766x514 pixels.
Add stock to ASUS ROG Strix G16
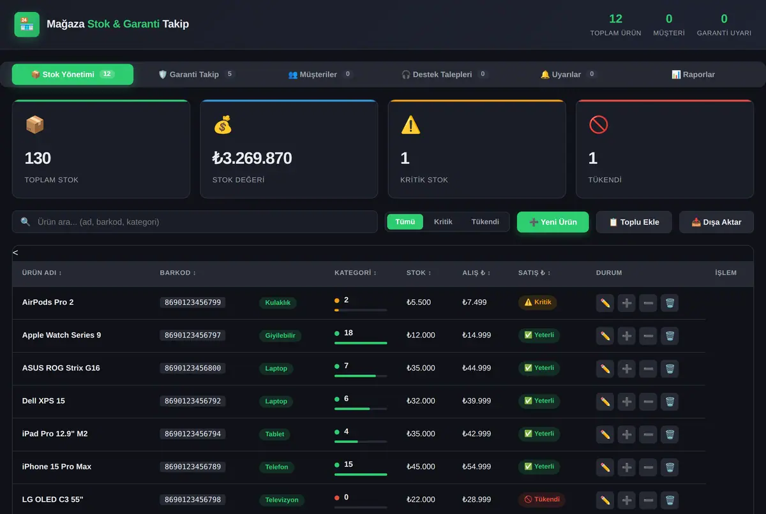point(627,369)
